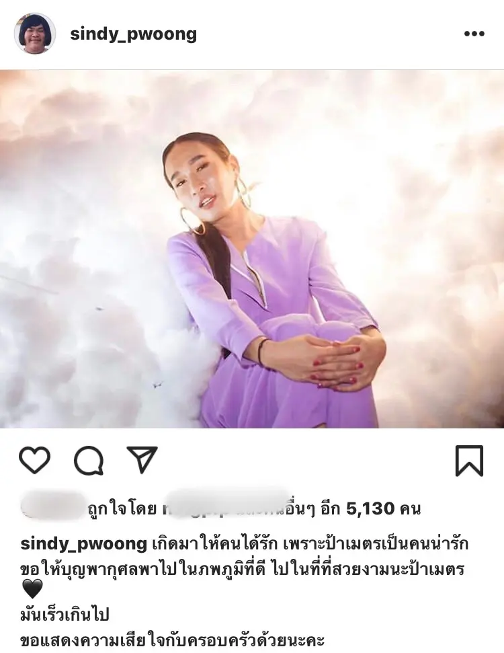
Task: Tap the sindy_pwoong username in the caption
Action: coord(83,544)
